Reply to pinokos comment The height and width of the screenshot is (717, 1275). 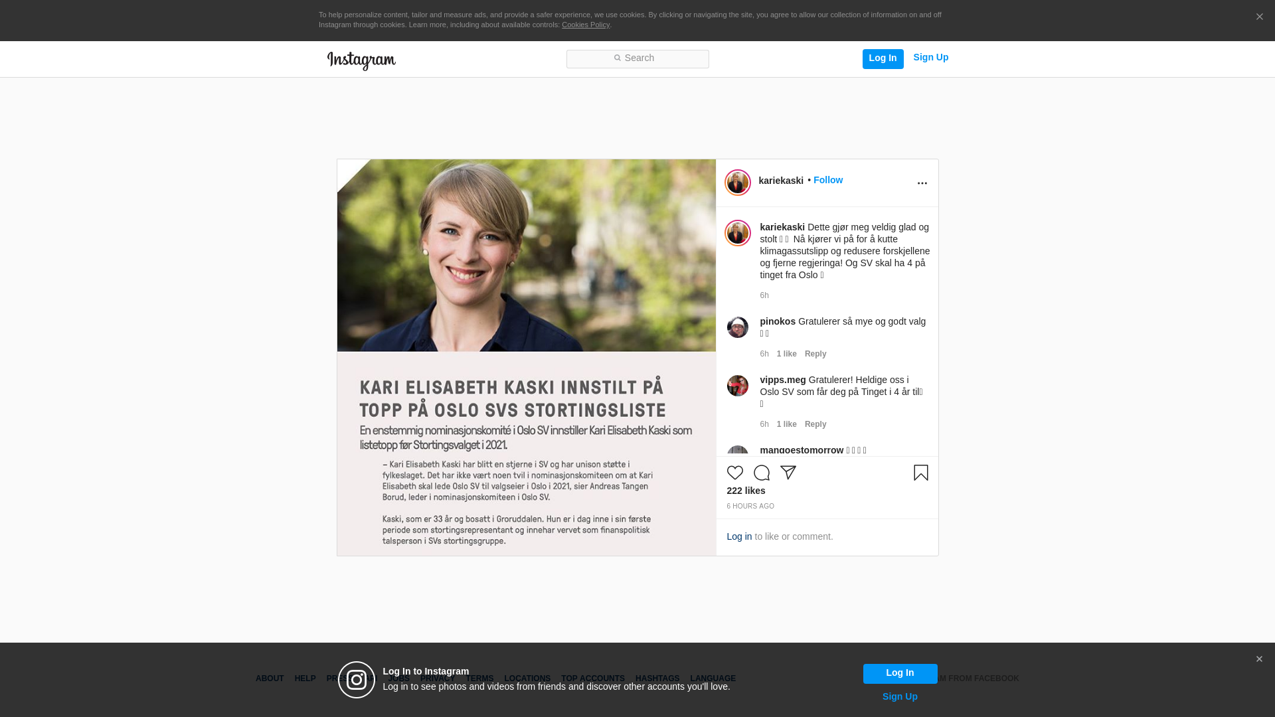pos(815,354)
